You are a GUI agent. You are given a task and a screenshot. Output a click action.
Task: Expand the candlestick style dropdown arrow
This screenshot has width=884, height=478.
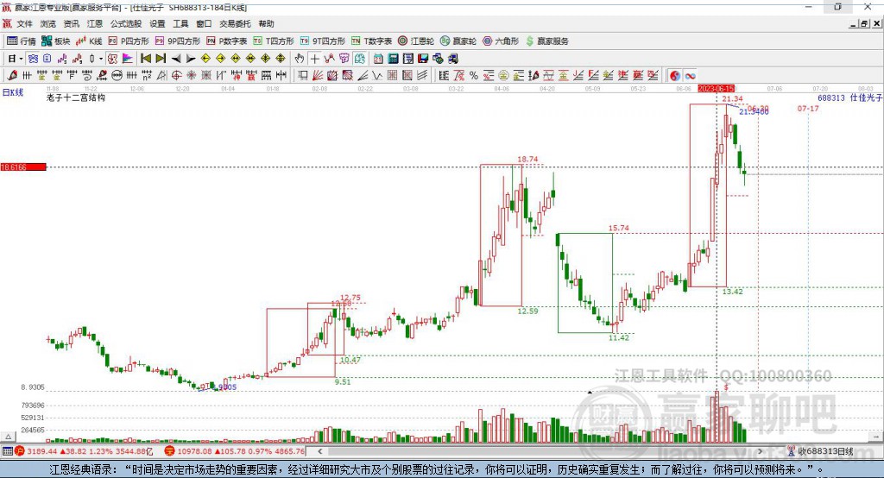click(101, 59)
